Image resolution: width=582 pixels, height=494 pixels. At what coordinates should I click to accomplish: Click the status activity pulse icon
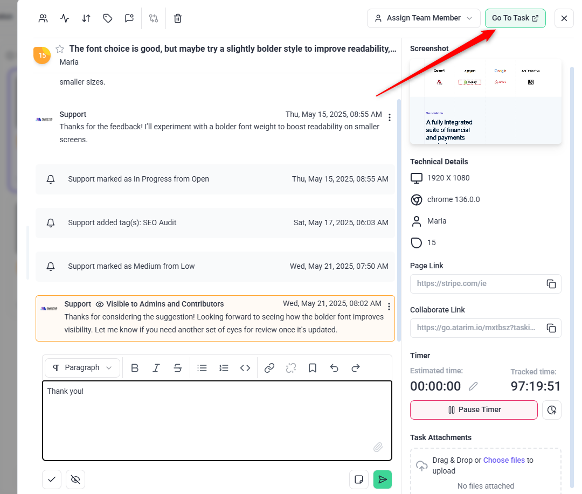coord(65,18)
